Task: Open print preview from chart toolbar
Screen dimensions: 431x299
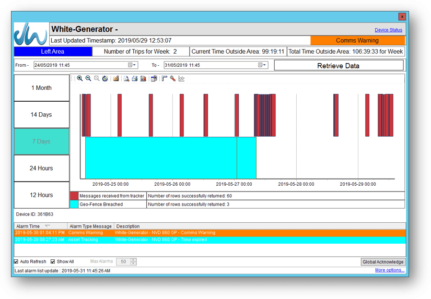Action: (x=126, y=78)
